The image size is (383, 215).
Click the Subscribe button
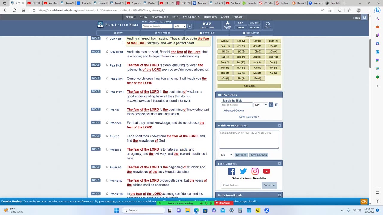click(269, 185)
